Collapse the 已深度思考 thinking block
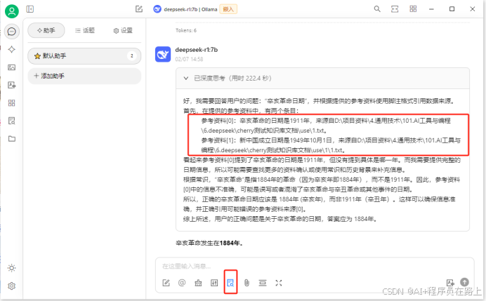Screen dimensions: 486x301 pos(322,79)
